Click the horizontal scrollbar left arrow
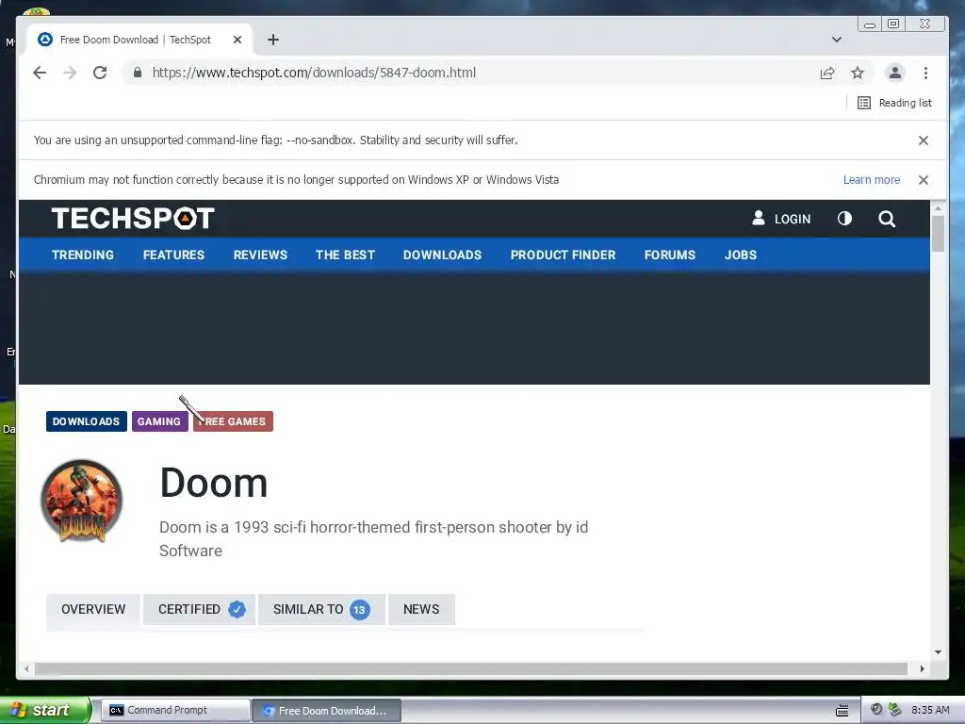 (x=26, y=668)
